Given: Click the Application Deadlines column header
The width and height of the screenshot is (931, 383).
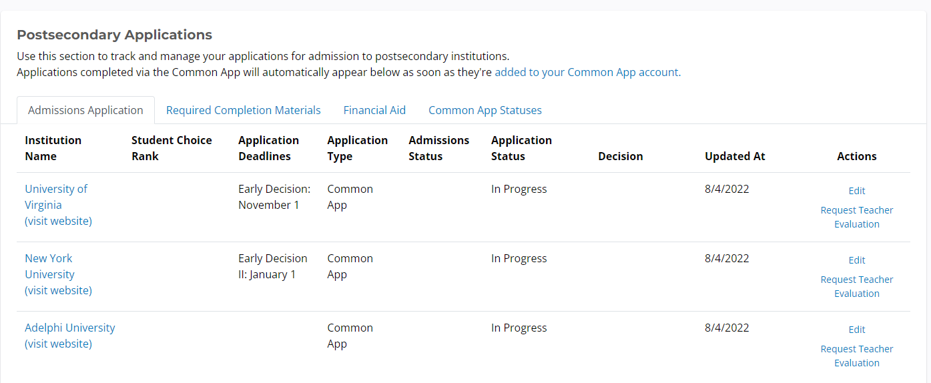Looking at the screenshot, I should 268,148.
